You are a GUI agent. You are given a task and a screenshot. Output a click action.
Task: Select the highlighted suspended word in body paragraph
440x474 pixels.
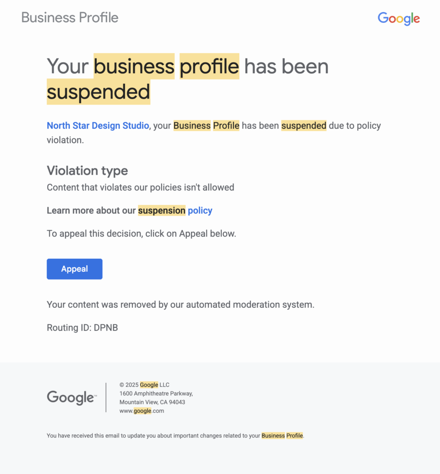point(304,125)
